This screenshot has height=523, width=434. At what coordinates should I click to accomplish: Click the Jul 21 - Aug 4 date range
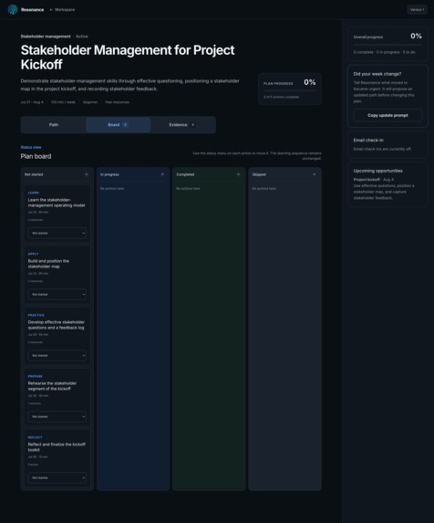32,102
